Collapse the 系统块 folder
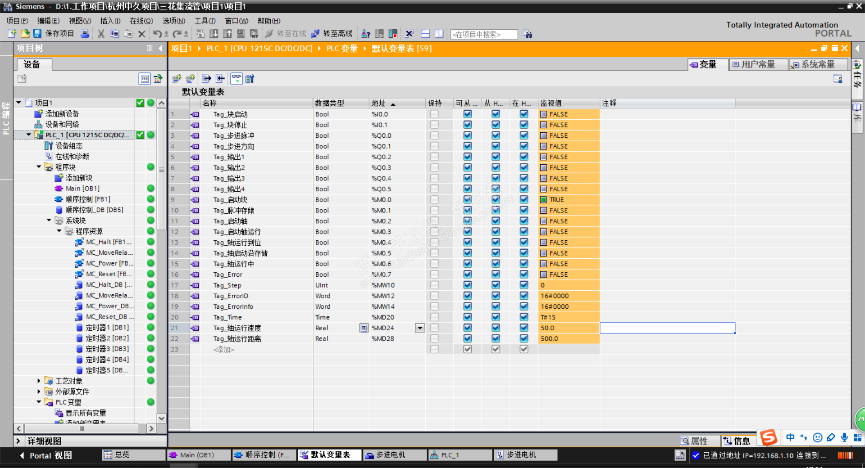 point(49,220)
